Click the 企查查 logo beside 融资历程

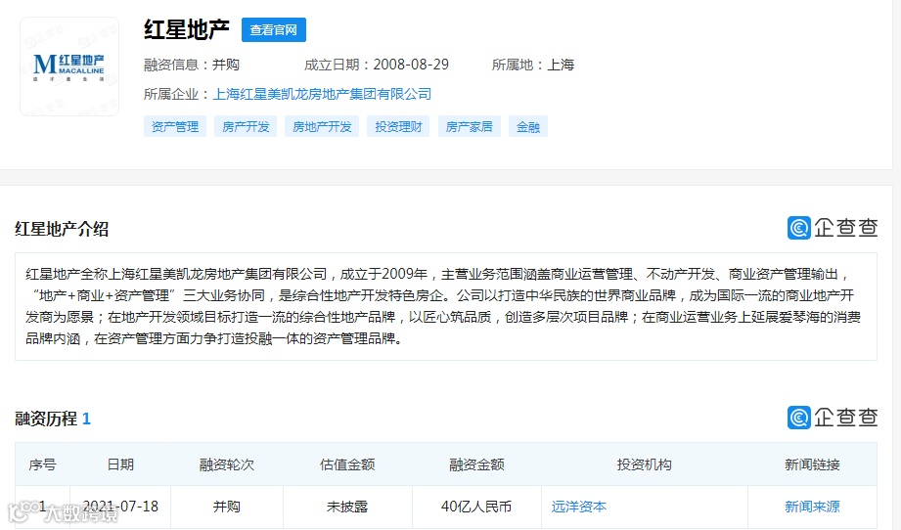point(833,418)
